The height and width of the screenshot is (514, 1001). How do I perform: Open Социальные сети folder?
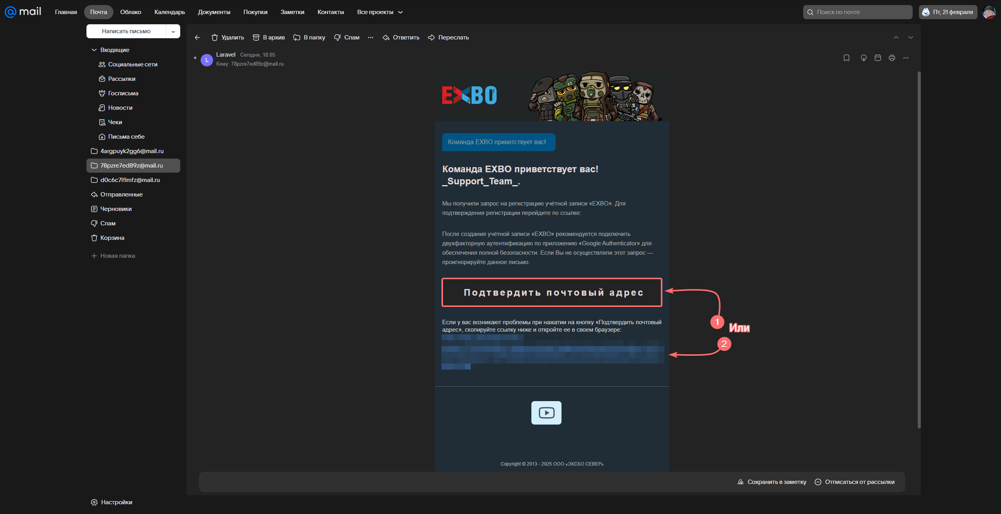tap(133, 64)
